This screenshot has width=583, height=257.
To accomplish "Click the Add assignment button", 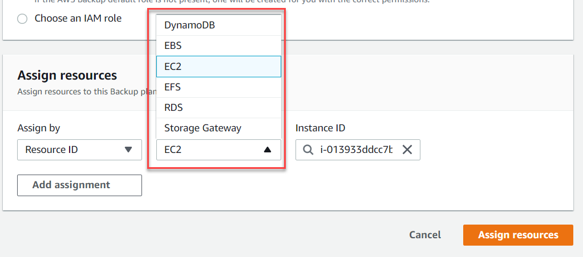I will [x=79, y=185].
